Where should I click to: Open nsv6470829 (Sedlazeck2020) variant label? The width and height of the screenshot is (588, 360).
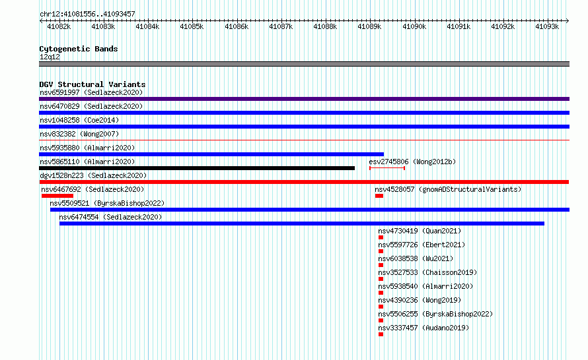pyautogui.click(x=91, y=106)
